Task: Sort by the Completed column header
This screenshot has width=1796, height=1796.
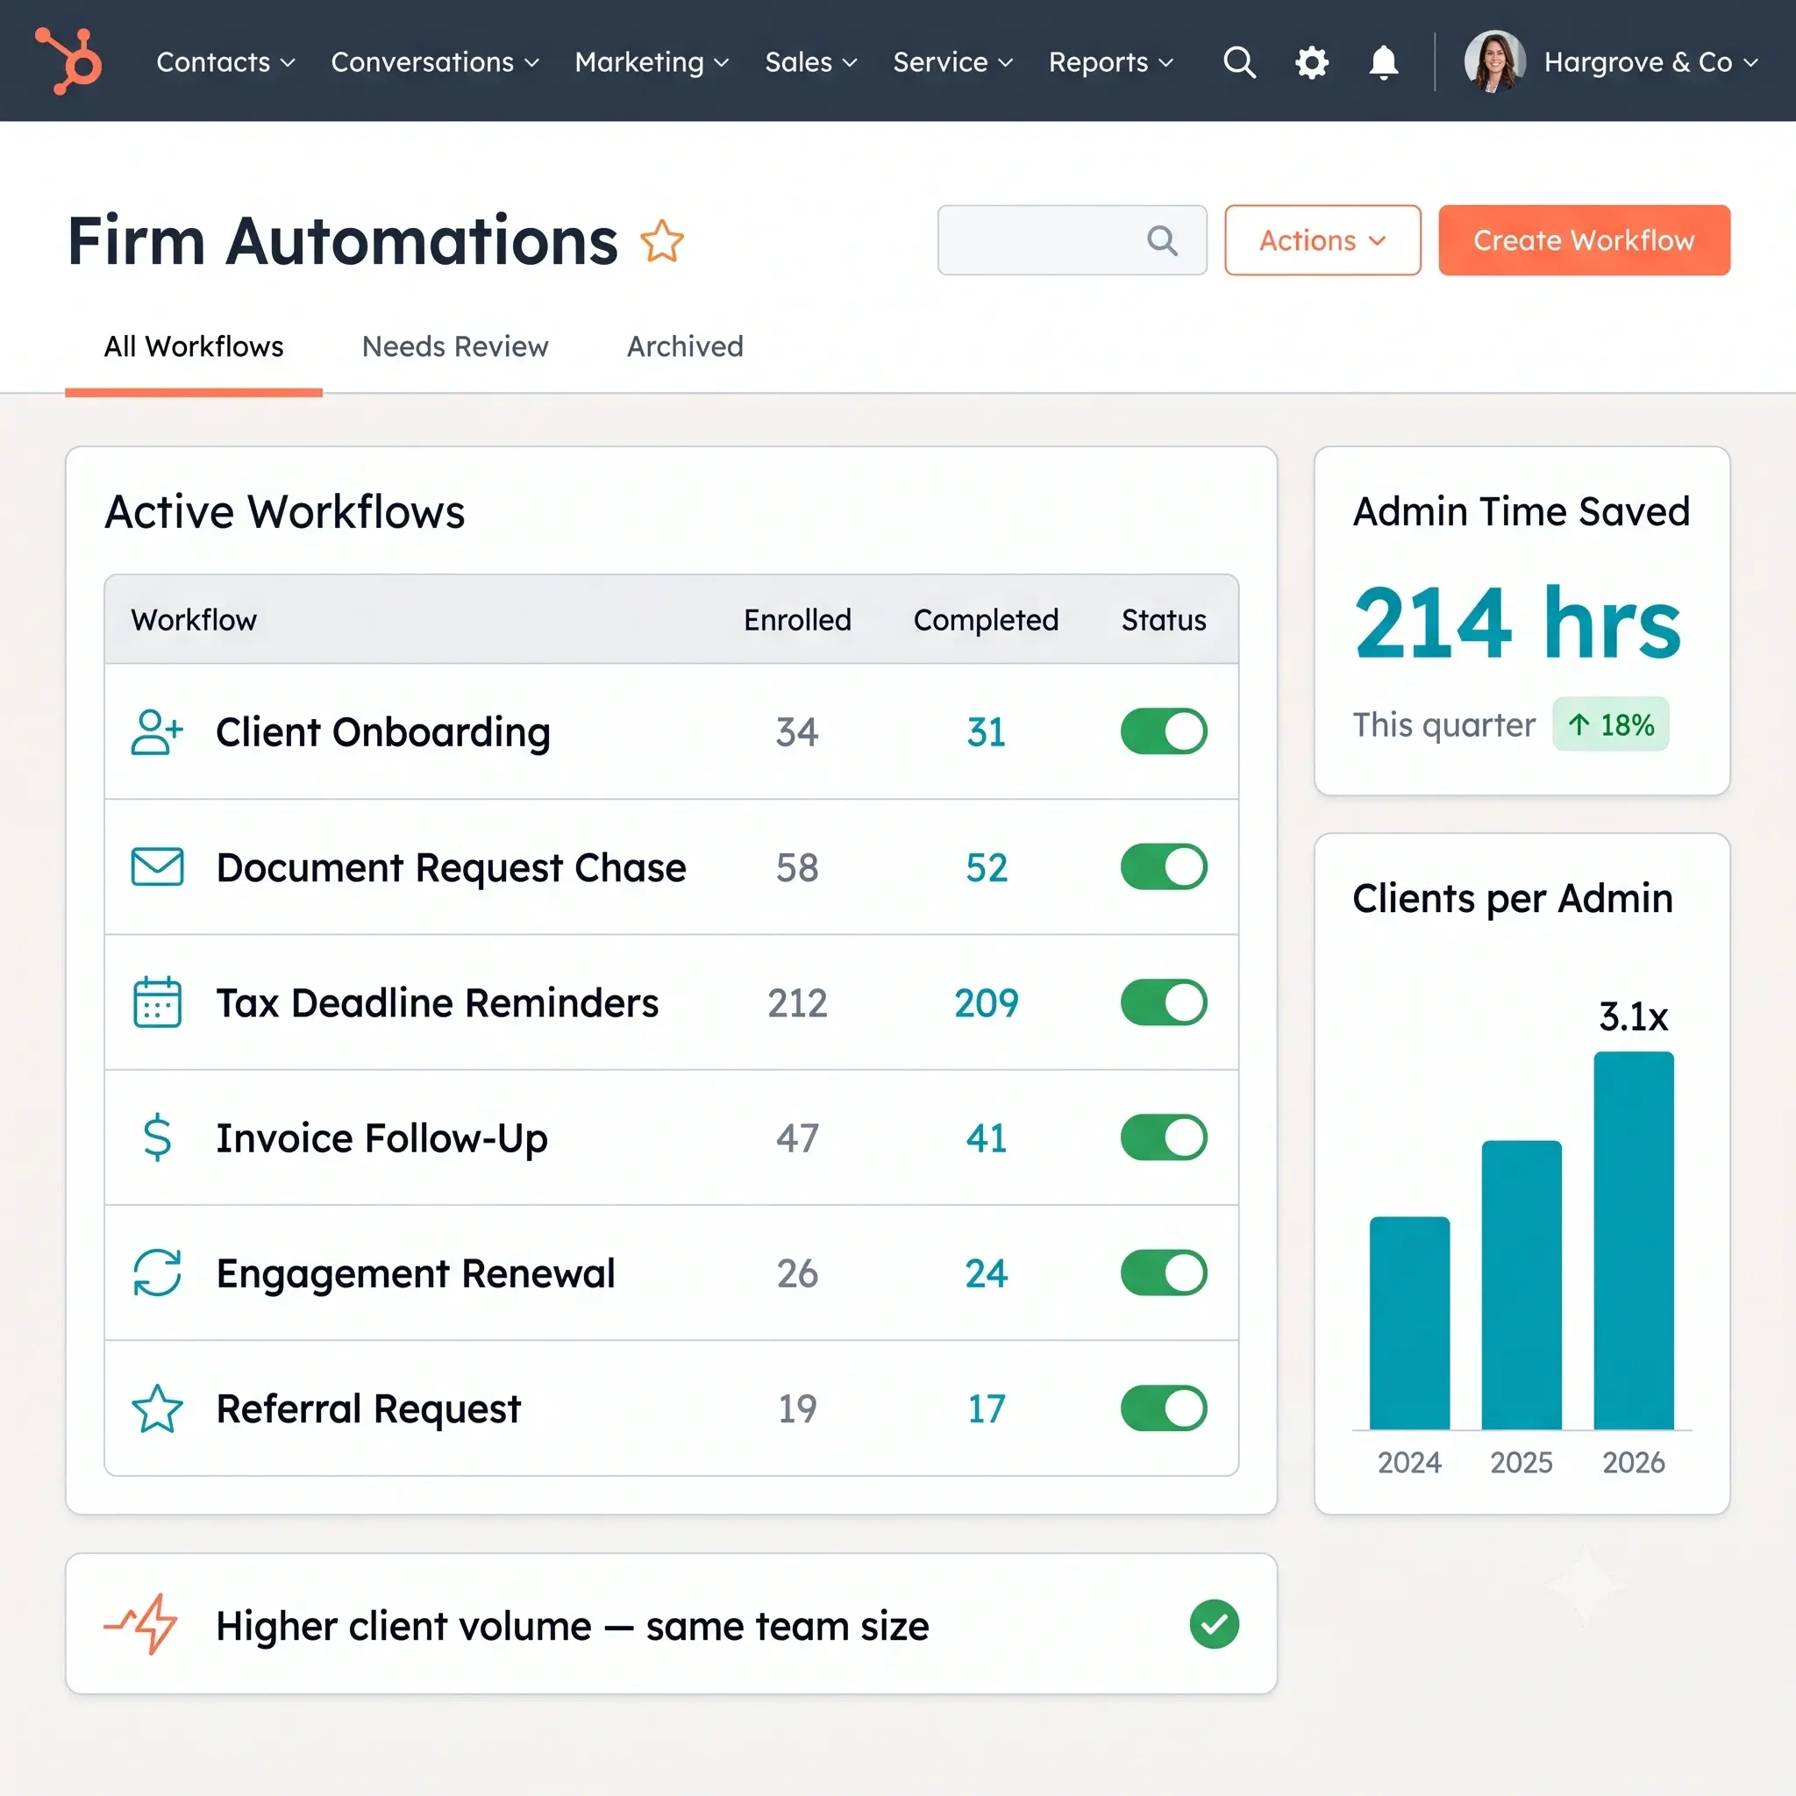Action: 986,620
